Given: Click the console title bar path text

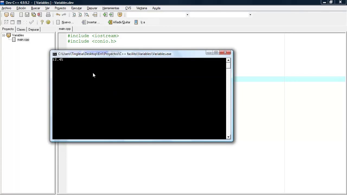Looking at the screenshot, I should pos(115,54).
